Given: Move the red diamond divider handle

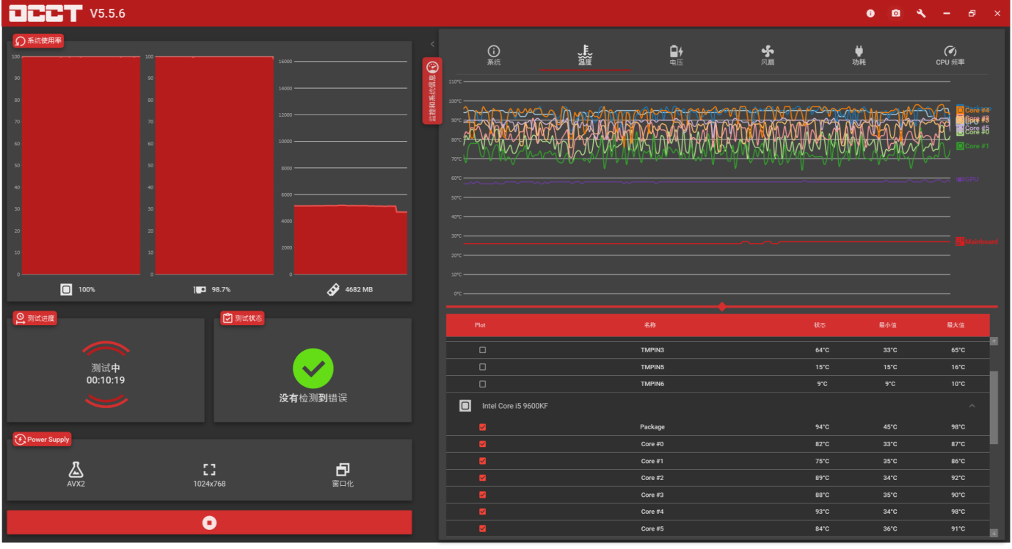Looking at the screenshot, I should 722,307.
